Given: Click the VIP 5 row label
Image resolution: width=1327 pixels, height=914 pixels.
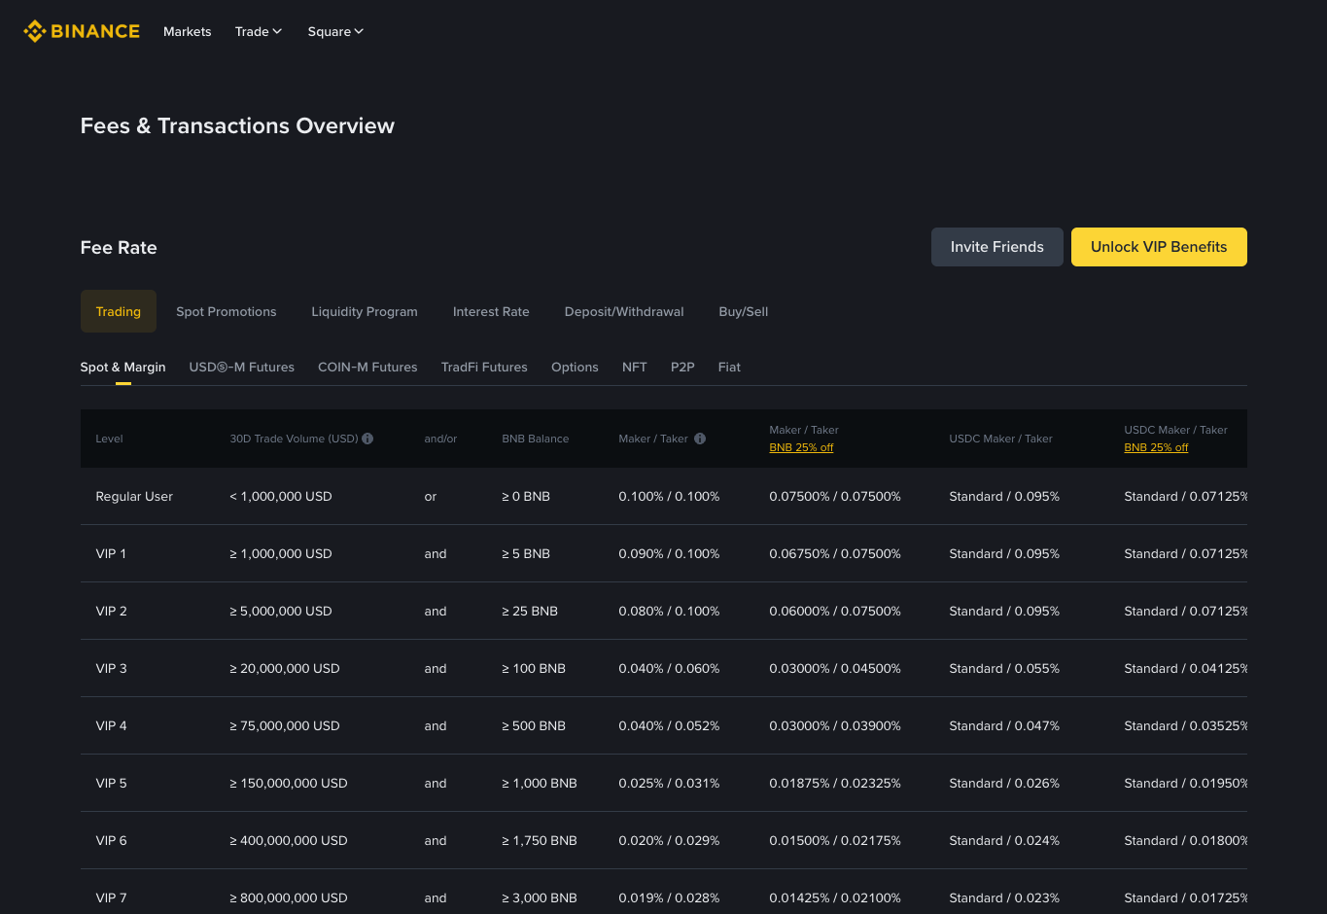Looking at the screenshot, I should coord(111,784).
